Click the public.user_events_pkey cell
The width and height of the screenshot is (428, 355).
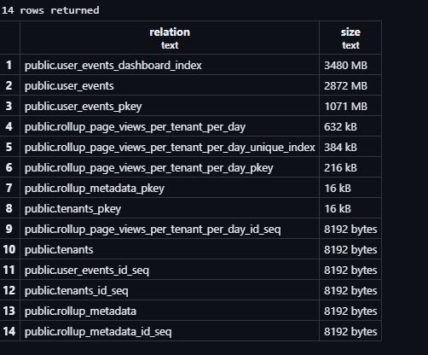click(x=170, y=106)
